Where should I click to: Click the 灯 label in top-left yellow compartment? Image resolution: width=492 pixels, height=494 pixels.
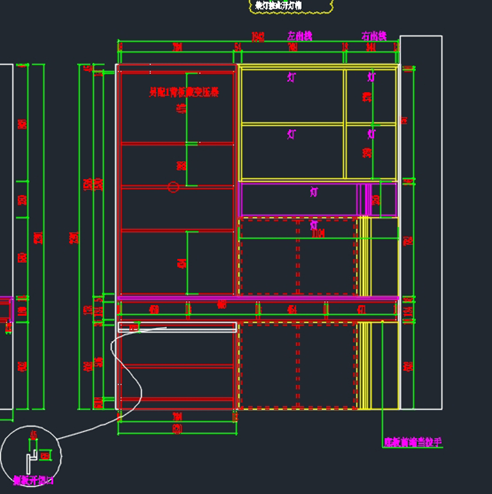(x=291, y=77)
